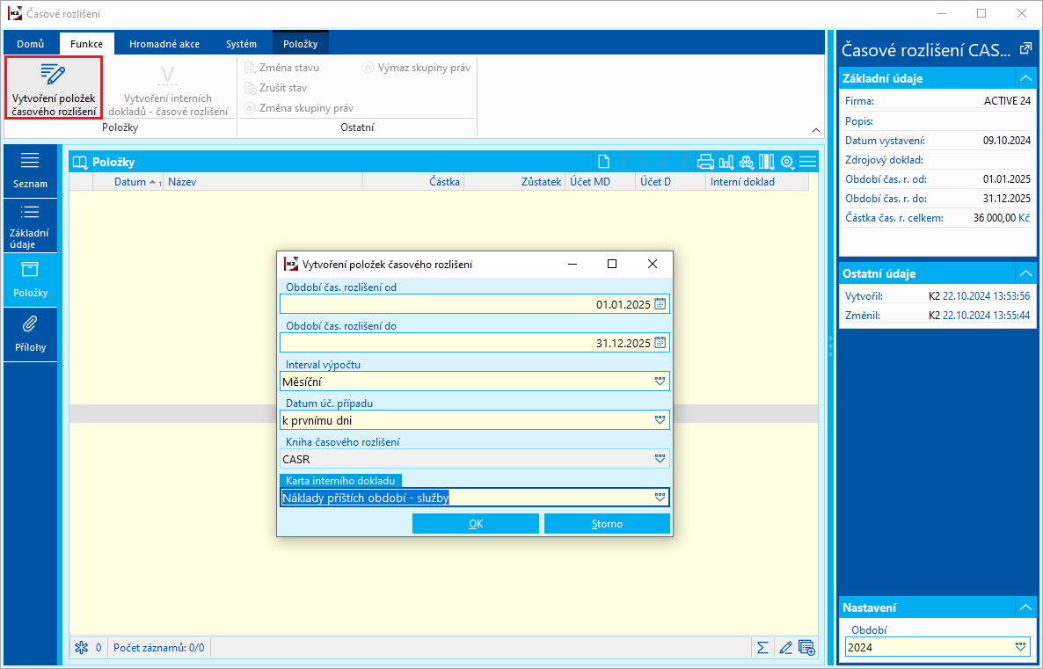The height and width of the screenshot is (669, 1043).
Task: Click the Počet záznamů: 0/0 status text
Action: 158,647
